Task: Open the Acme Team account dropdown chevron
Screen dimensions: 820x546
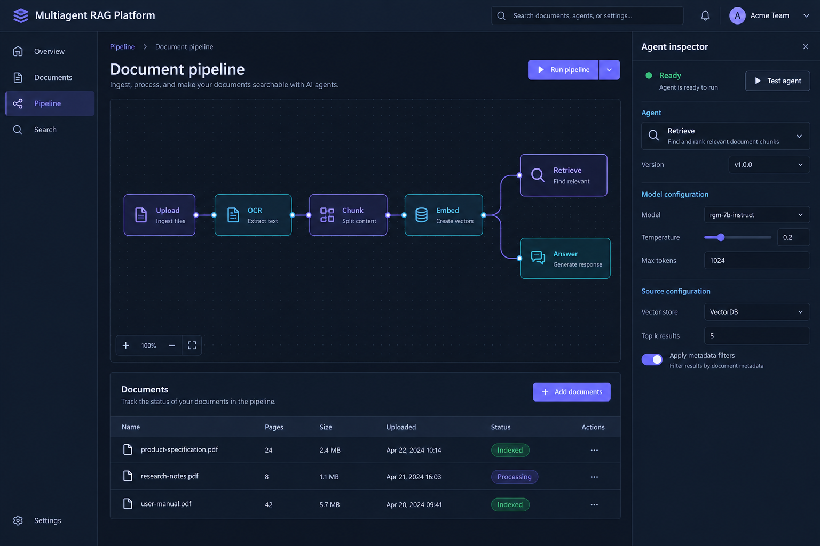Action: click(806, 15)
